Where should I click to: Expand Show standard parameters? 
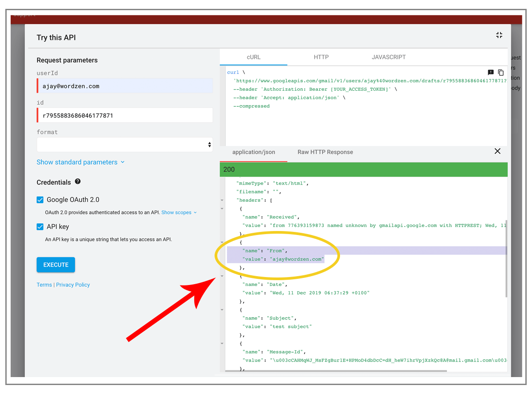pos(81,162)
